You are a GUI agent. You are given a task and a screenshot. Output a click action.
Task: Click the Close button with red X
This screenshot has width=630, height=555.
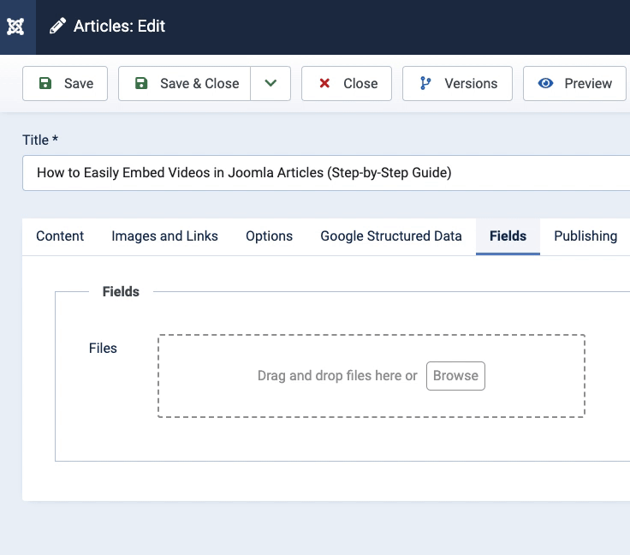coord(347,84)
